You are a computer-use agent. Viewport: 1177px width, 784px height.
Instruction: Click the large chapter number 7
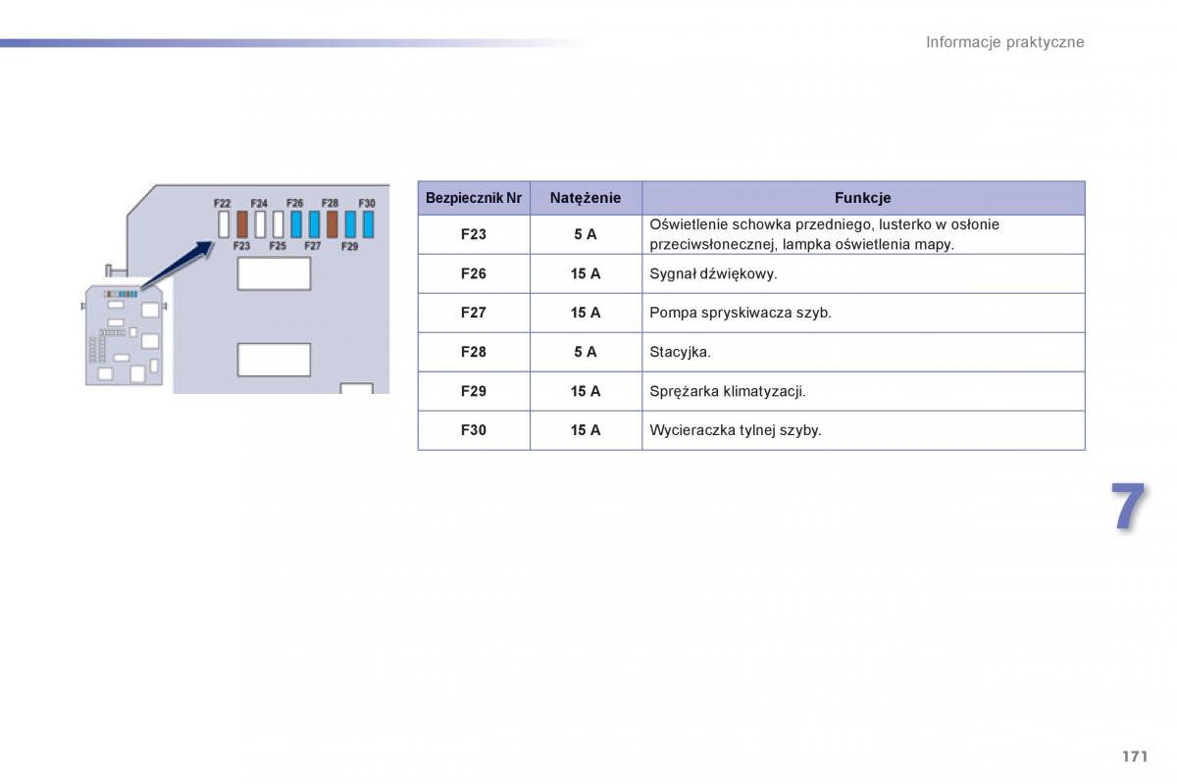click(x=1129, y=509)
